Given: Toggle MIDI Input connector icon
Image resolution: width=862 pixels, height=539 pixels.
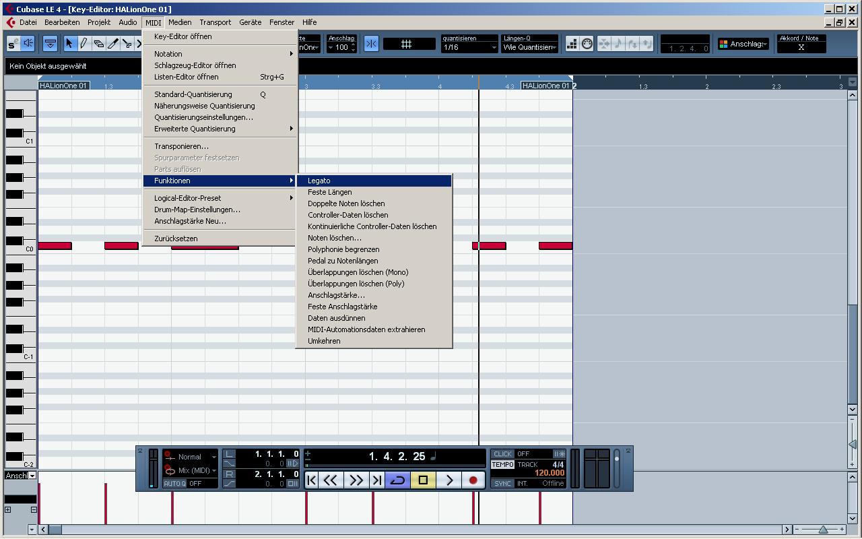Looking at the screenshot, I should (587, 44).
